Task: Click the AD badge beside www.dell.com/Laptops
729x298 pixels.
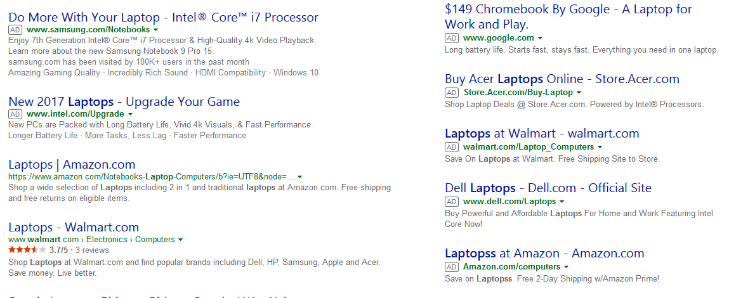Action: [x=452, y=202]
